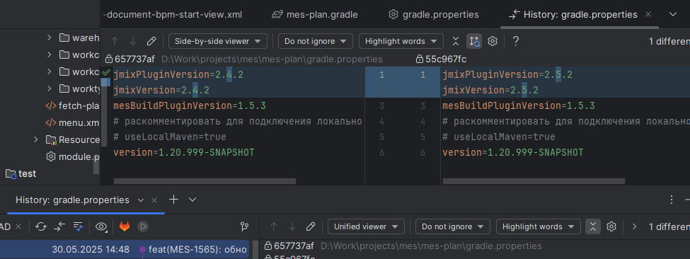Close bottom History: gradle.properties tab

click(x=154, y=200)
